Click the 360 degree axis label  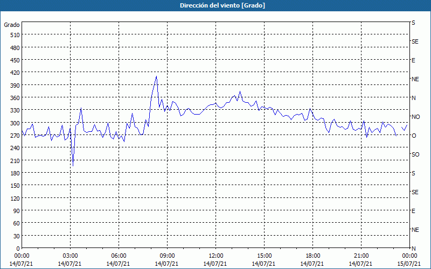click(16, 98)
